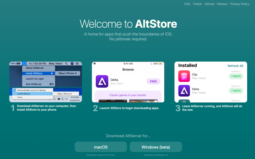Click the Delta app icon in Browse
The width and height of the screenshot is (255, 159).
[102, 81]
